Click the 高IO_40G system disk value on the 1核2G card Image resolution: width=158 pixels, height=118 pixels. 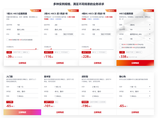coord(21,29)
